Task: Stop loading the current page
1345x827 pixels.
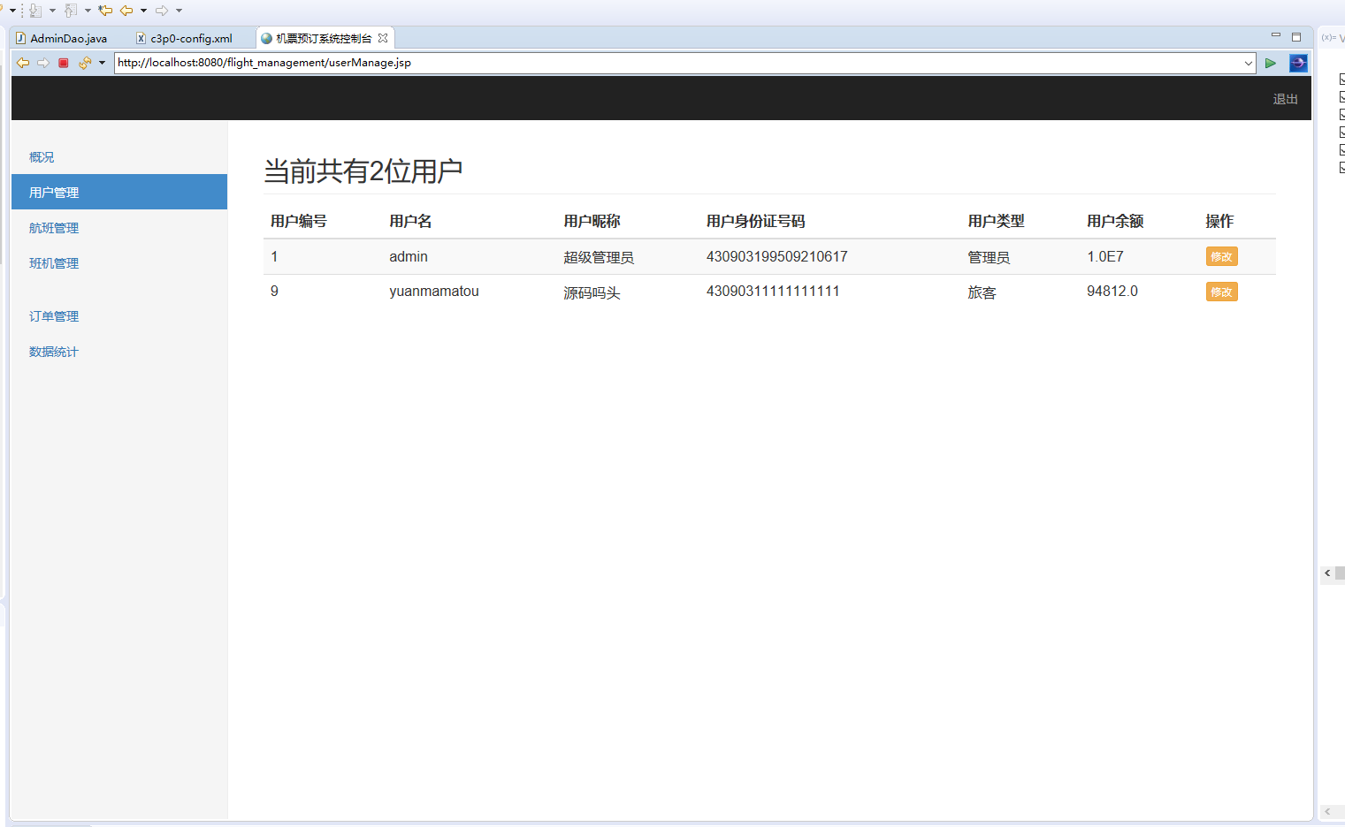Action: [x=62, y=63]
